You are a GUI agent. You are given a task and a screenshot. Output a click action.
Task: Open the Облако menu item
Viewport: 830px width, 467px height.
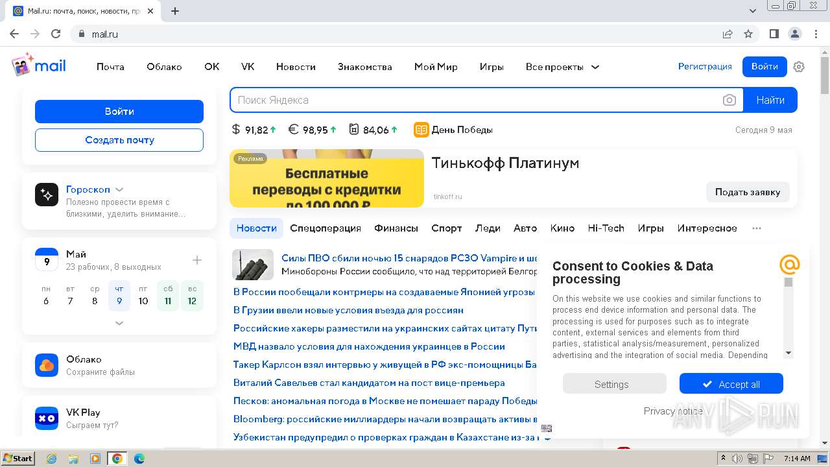pos(164,67)
